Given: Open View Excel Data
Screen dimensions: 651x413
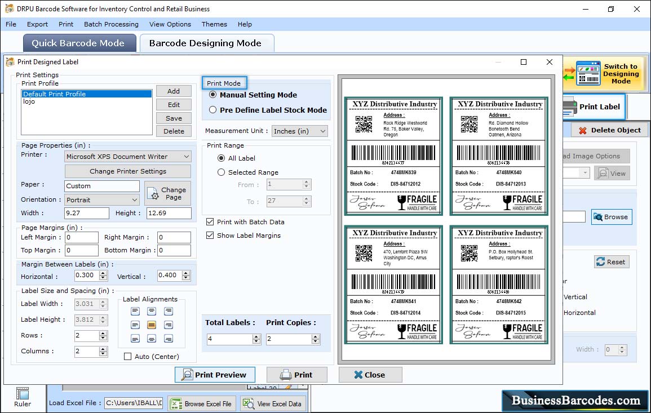Looking at the screenshot, I should click(273, 403).
